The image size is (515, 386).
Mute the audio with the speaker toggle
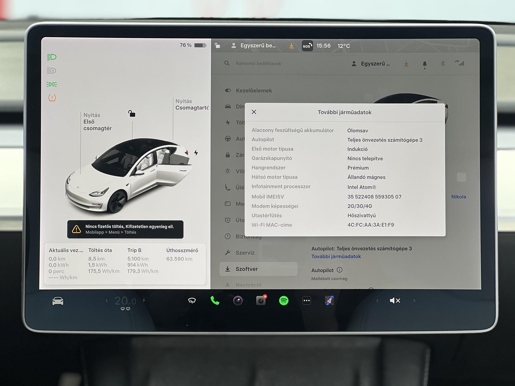pyautogui.click(x=395, y=300)
